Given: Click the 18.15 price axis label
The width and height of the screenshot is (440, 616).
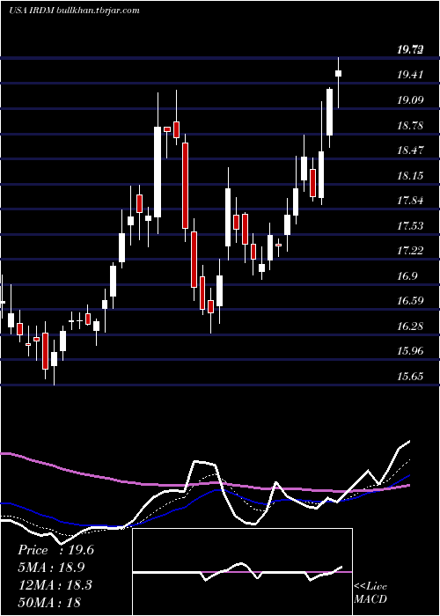Looking at the screenshot, I should (410, 175).
